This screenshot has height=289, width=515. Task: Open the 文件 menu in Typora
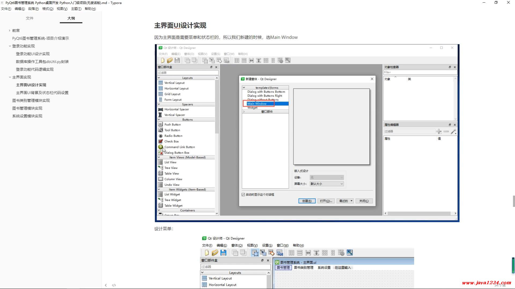(x=6, y=9)
